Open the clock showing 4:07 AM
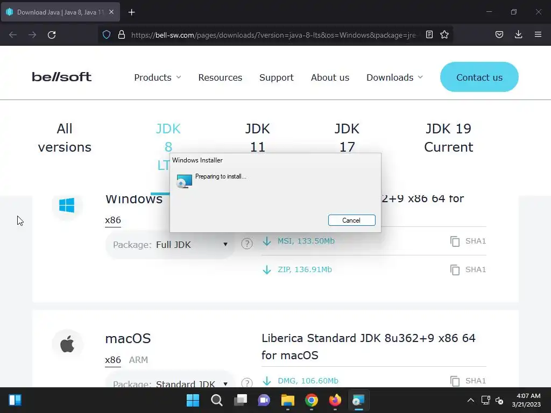This screenshot has height=413, width=551. click(x=526, y=400)
